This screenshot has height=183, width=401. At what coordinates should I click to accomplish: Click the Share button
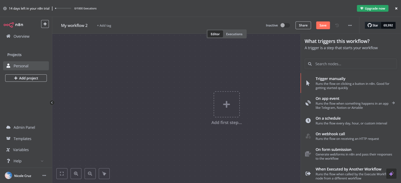(x=303, y=25)
